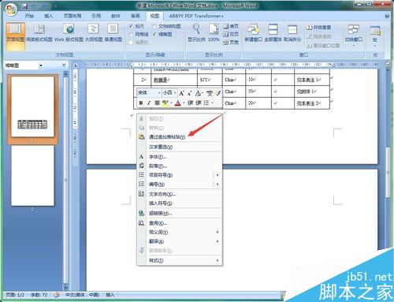The image size is (394, 302).
Task: Toggle the 网格线 gridlines checkbox
Action: pos(131,35)
